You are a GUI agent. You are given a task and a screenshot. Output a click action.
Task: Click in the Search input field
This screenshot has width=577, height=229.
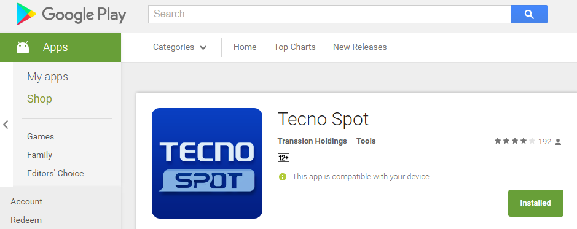tap(329, 14)
